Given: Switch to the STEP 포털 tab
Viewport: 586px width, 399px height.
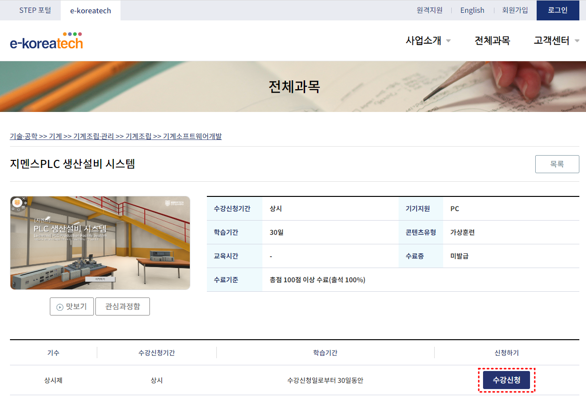Looking at the screenshot, I should (x=35, y=10).
